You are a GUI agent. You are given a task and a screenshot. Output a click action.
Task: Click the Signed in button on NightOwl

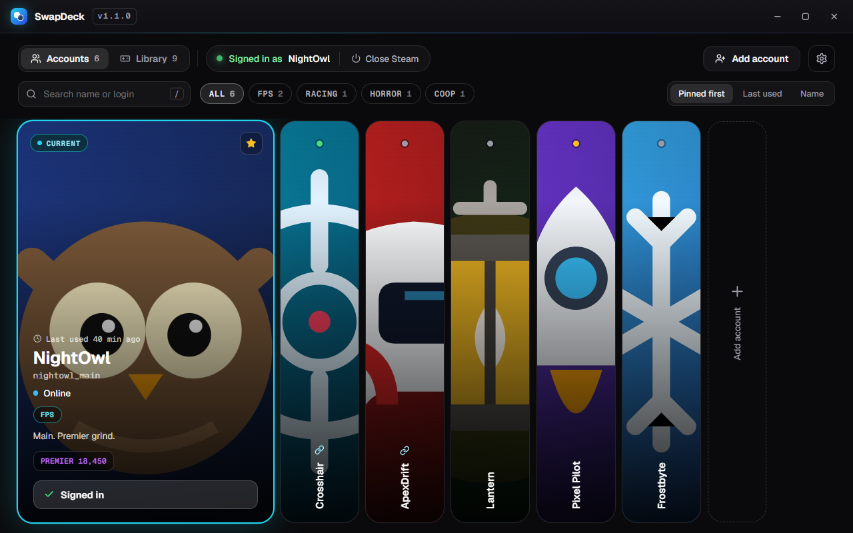pyautogui.click(x=145, y=494)
